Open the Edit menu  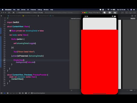18,10
